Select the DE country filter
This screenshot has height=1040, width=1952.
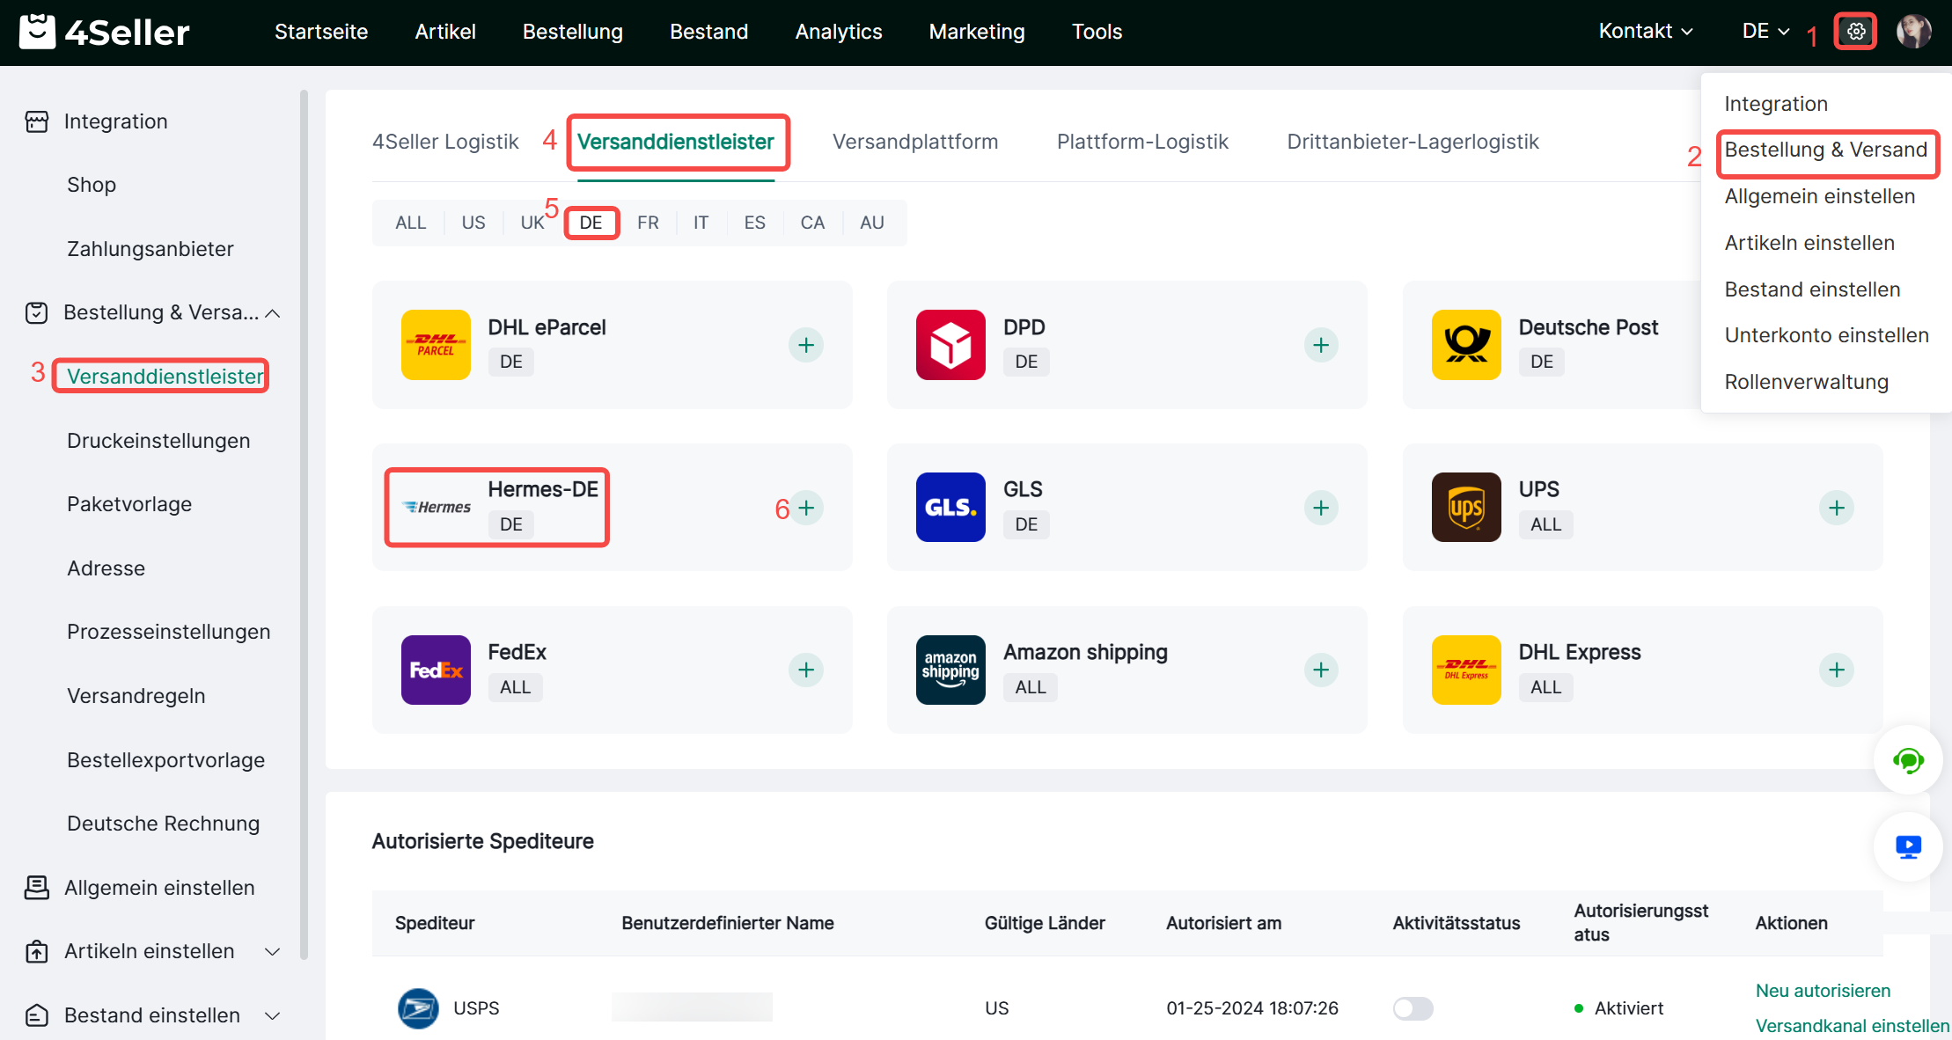pyautogui.click(x=591, y=223)
